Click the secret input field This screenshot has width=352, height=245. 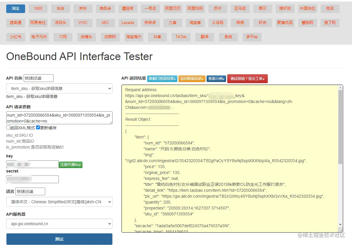(33, 179)
